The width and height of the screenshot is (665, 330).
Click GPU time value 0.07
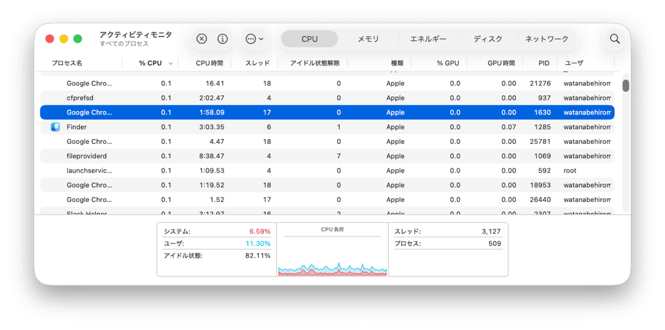pos(509,127)
